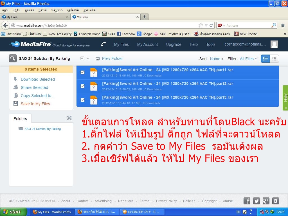Click the search bar magnifier icon
This screenshot has height=216, width=288.
tap(273, 25)
